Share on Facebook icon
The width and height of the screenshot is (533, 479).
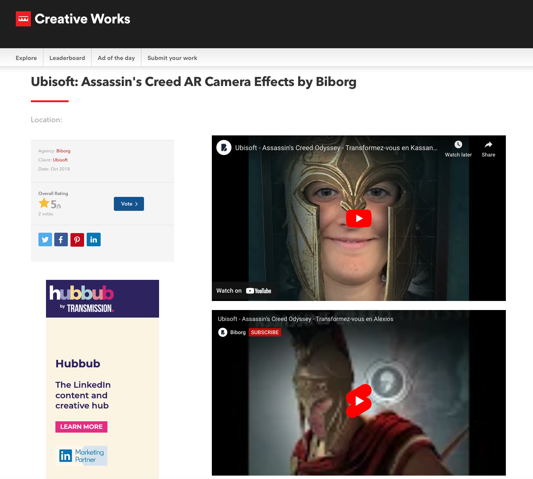(61, 239)
